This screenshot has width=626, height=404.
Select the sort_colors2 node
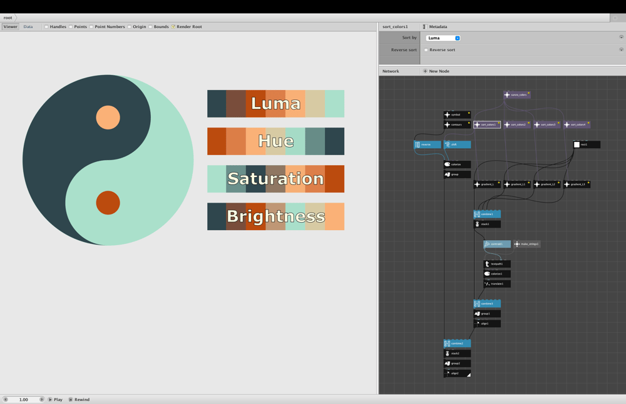pyautogui.click(x=517, y=125)
